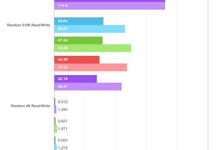Click the small light green 4K bar
Viewport: 216px width, 150px height.
[56, 129]
